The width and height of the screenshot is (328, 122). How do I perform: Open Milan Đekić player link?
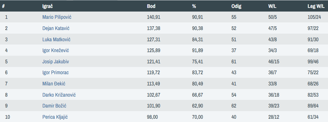coord(54,84)
